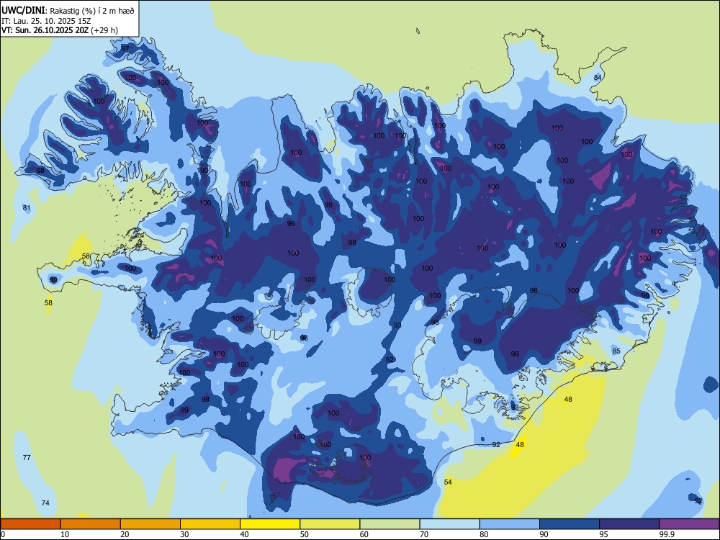Click the '(+29 h)' forecast offset text

104,30
